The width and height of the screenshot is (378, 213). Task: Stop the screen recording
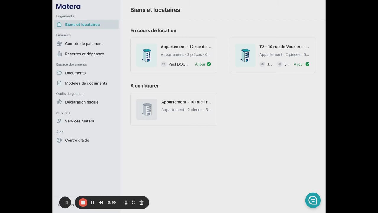click(83, 202)
